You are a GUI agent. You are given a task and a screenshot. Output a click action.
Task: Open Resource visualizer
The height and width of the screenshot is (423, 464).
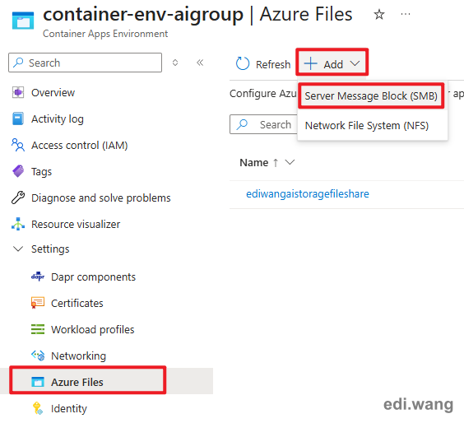click(76, 224)
